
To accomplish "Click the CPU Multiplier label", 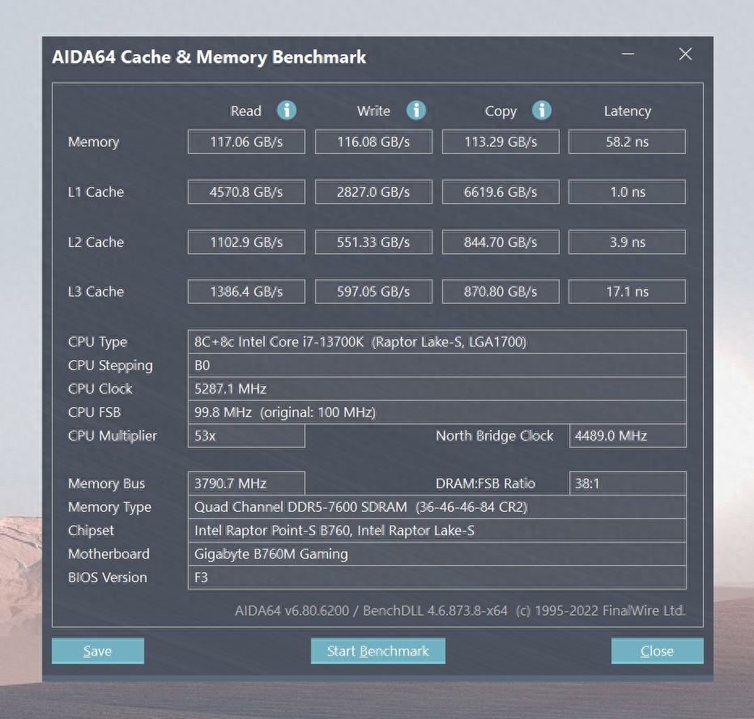I will coord(113,436).
